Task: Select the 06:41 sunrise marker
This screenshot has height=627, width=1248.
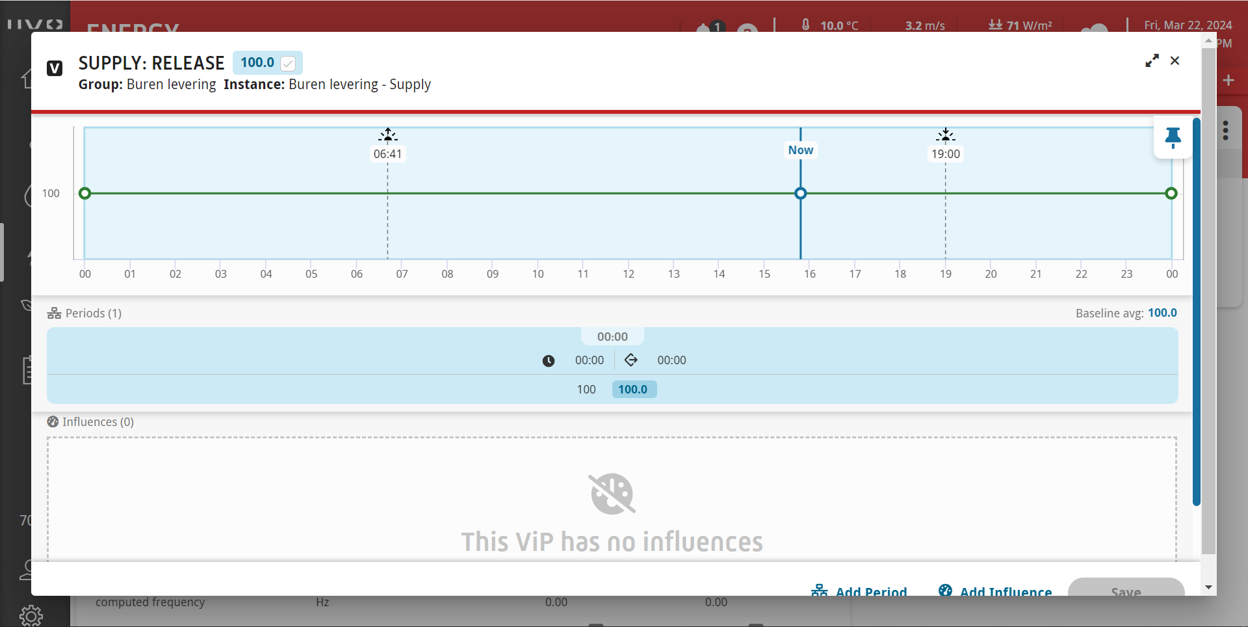Action: pos(387,154)
